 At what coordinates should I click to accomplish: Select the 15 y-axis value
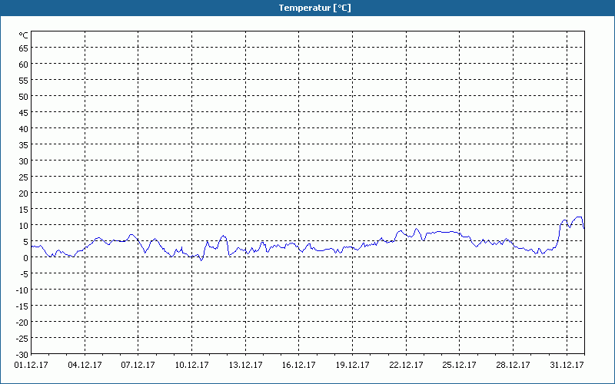[24, 210]
